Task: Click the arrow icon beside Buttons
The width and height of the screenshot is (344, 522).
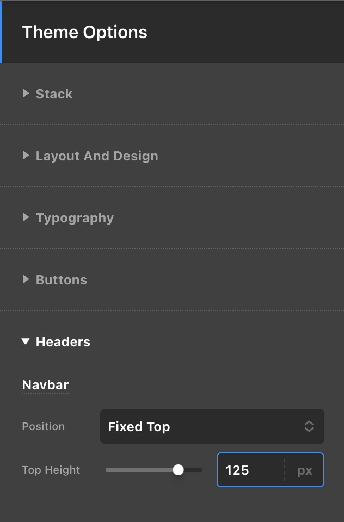Action: tap(26, 279)
